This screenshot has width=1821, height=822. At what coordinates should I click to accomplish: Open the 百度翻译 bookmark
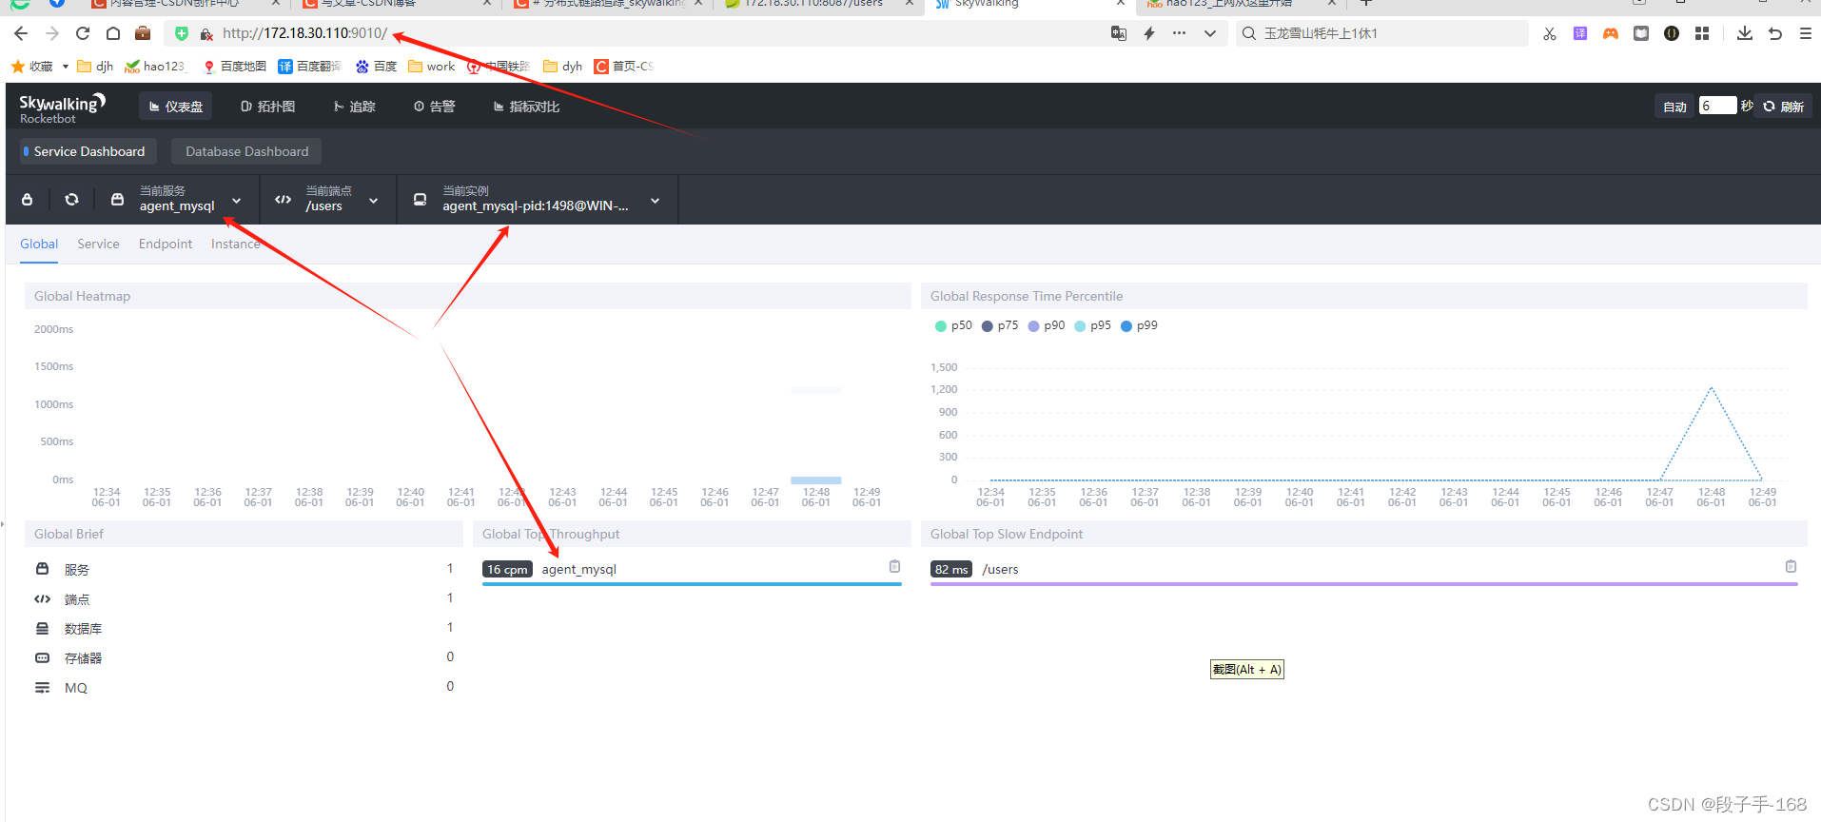[310, 66]
